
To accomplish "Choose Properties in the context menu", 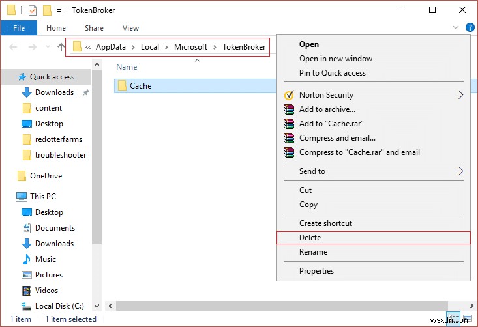I will [x=374, y=271].
